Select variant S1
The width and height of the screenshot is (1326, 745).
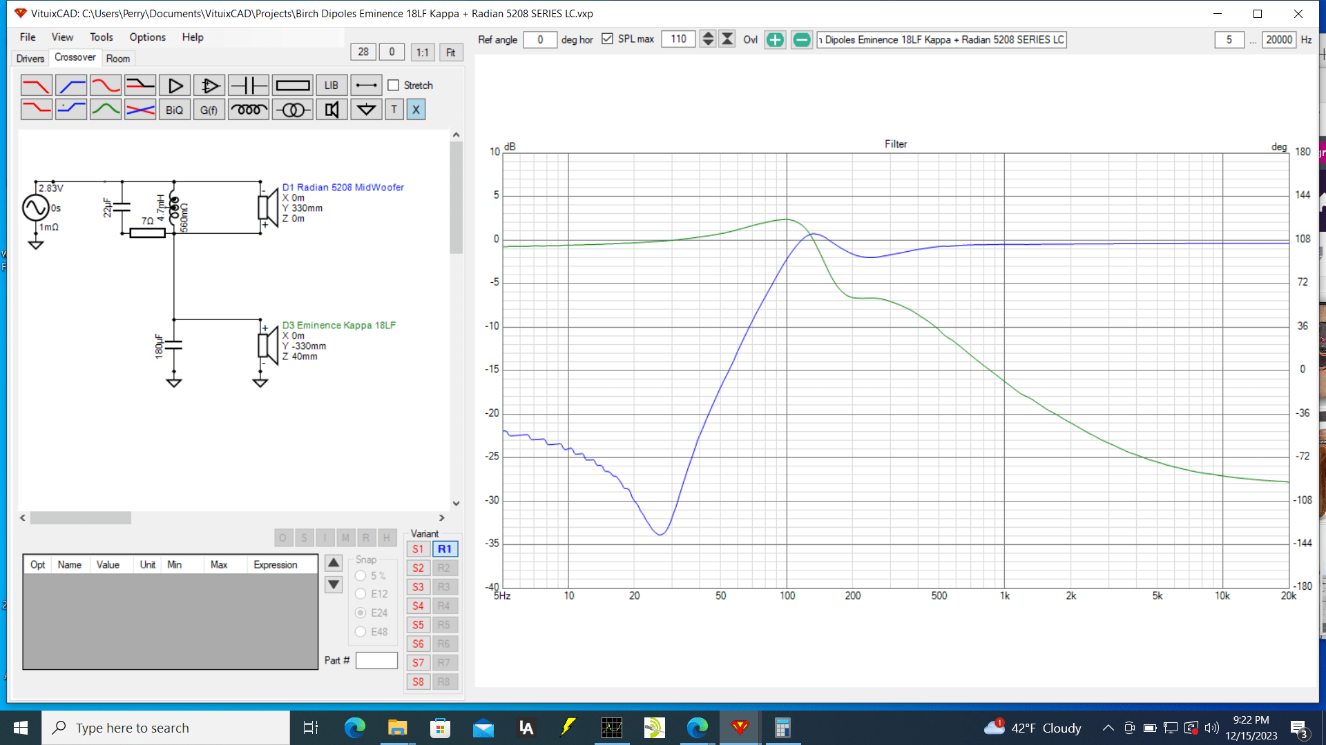(418, 549)
